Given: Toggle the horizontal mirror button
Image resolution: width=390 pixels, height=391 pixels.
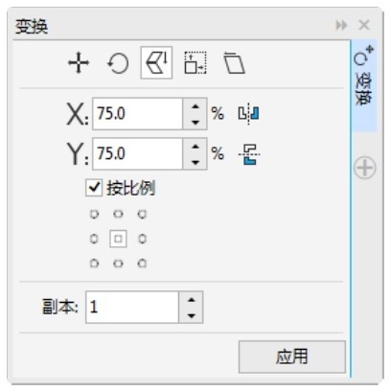Looking at the screenshot, I should [x=249, y=114].
